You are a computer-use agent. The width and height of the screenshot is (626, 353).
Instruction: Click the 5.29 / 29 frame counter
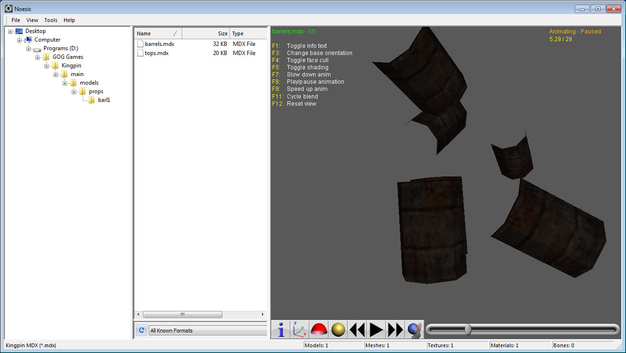coord(560,39)
